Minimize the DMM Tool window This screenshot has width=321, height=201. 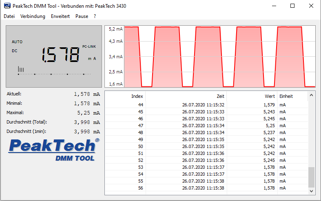[274, 6]
